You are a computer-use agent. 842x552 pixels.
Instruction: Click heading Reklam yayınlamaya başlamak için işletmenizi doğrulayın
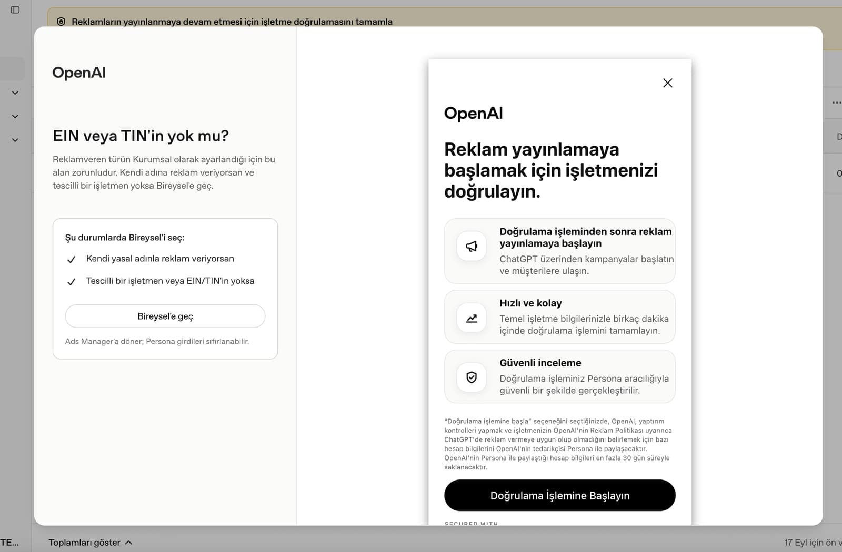[551, 170]
